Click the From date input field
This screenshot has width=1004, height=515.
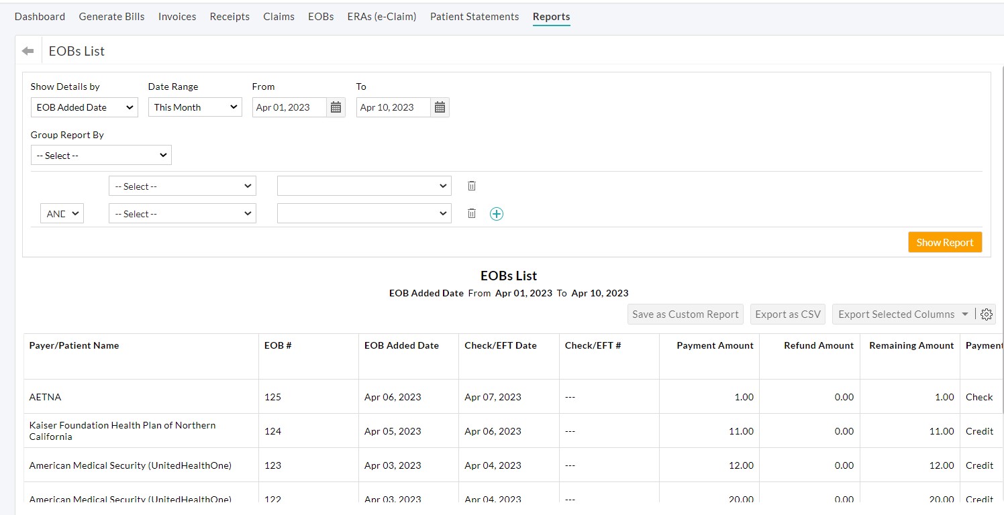[x=289, y=107]
